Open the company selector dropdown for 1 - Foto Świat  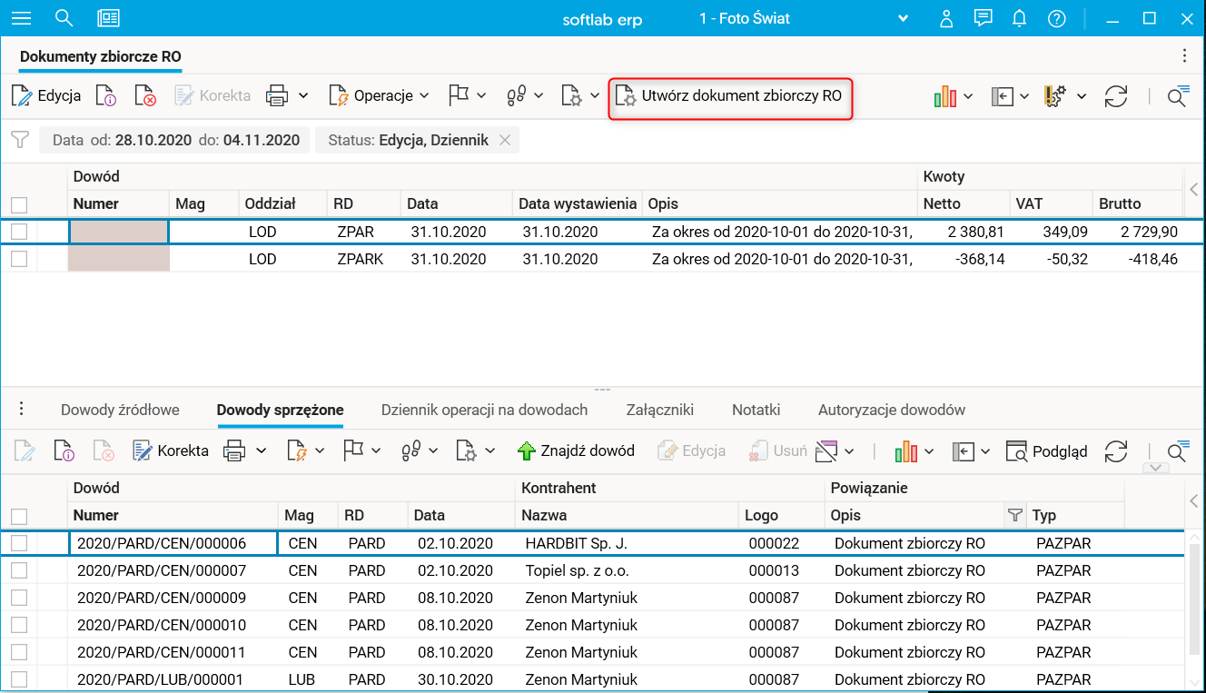tap(903, 18)
